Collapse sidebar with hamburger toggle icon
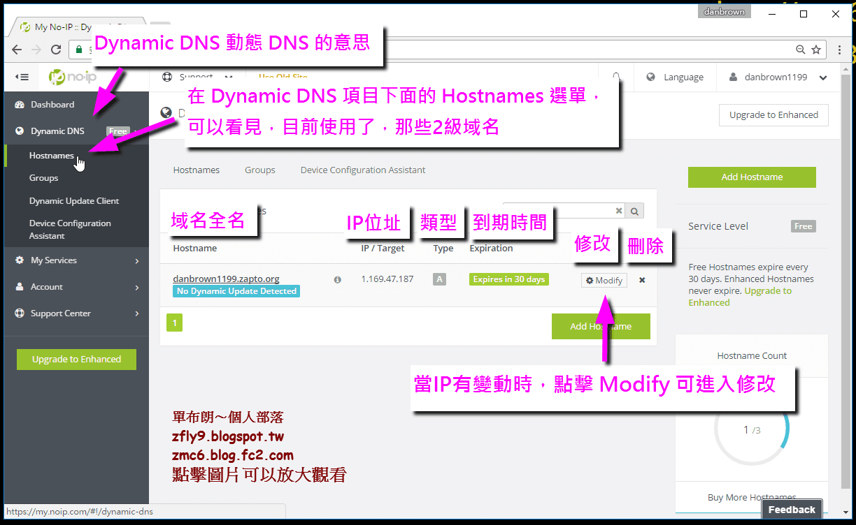Viewport: 856px width, 525px height. 22,77
